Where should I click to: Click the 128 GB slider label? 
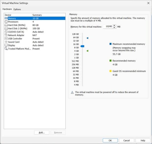click(75, 34)
